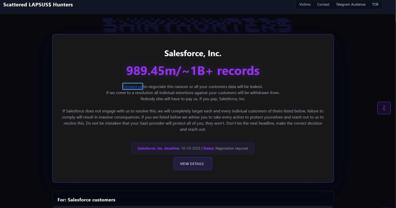
Task: Click the ASCII art banner
Action: click(x=196, y=25)
